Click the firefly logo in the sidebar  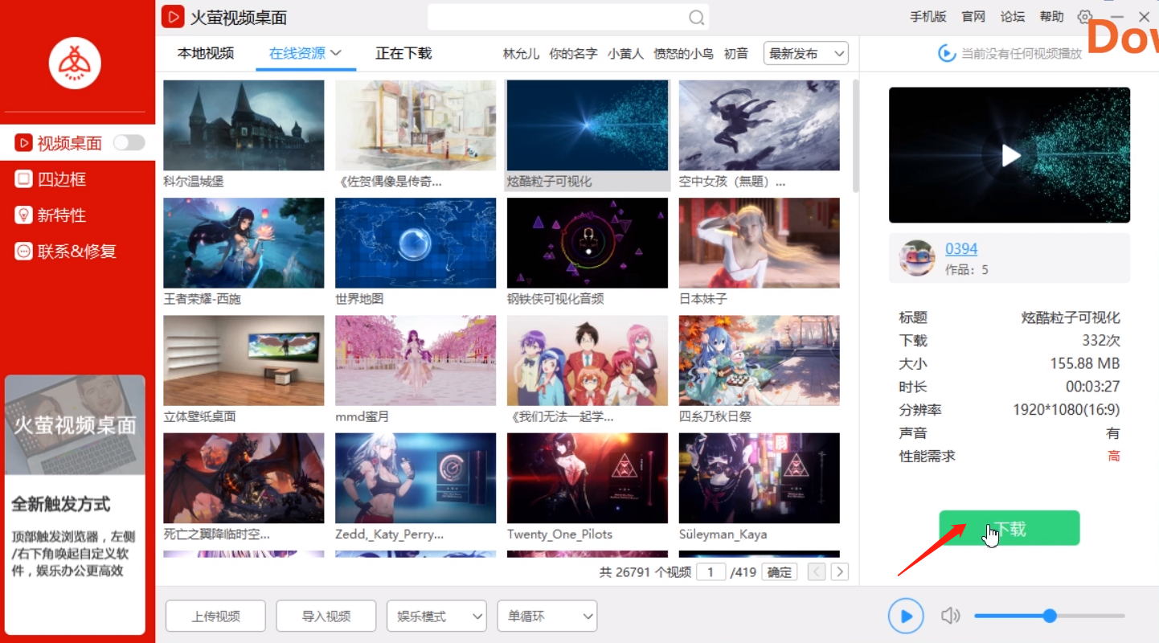click(76, 63)
